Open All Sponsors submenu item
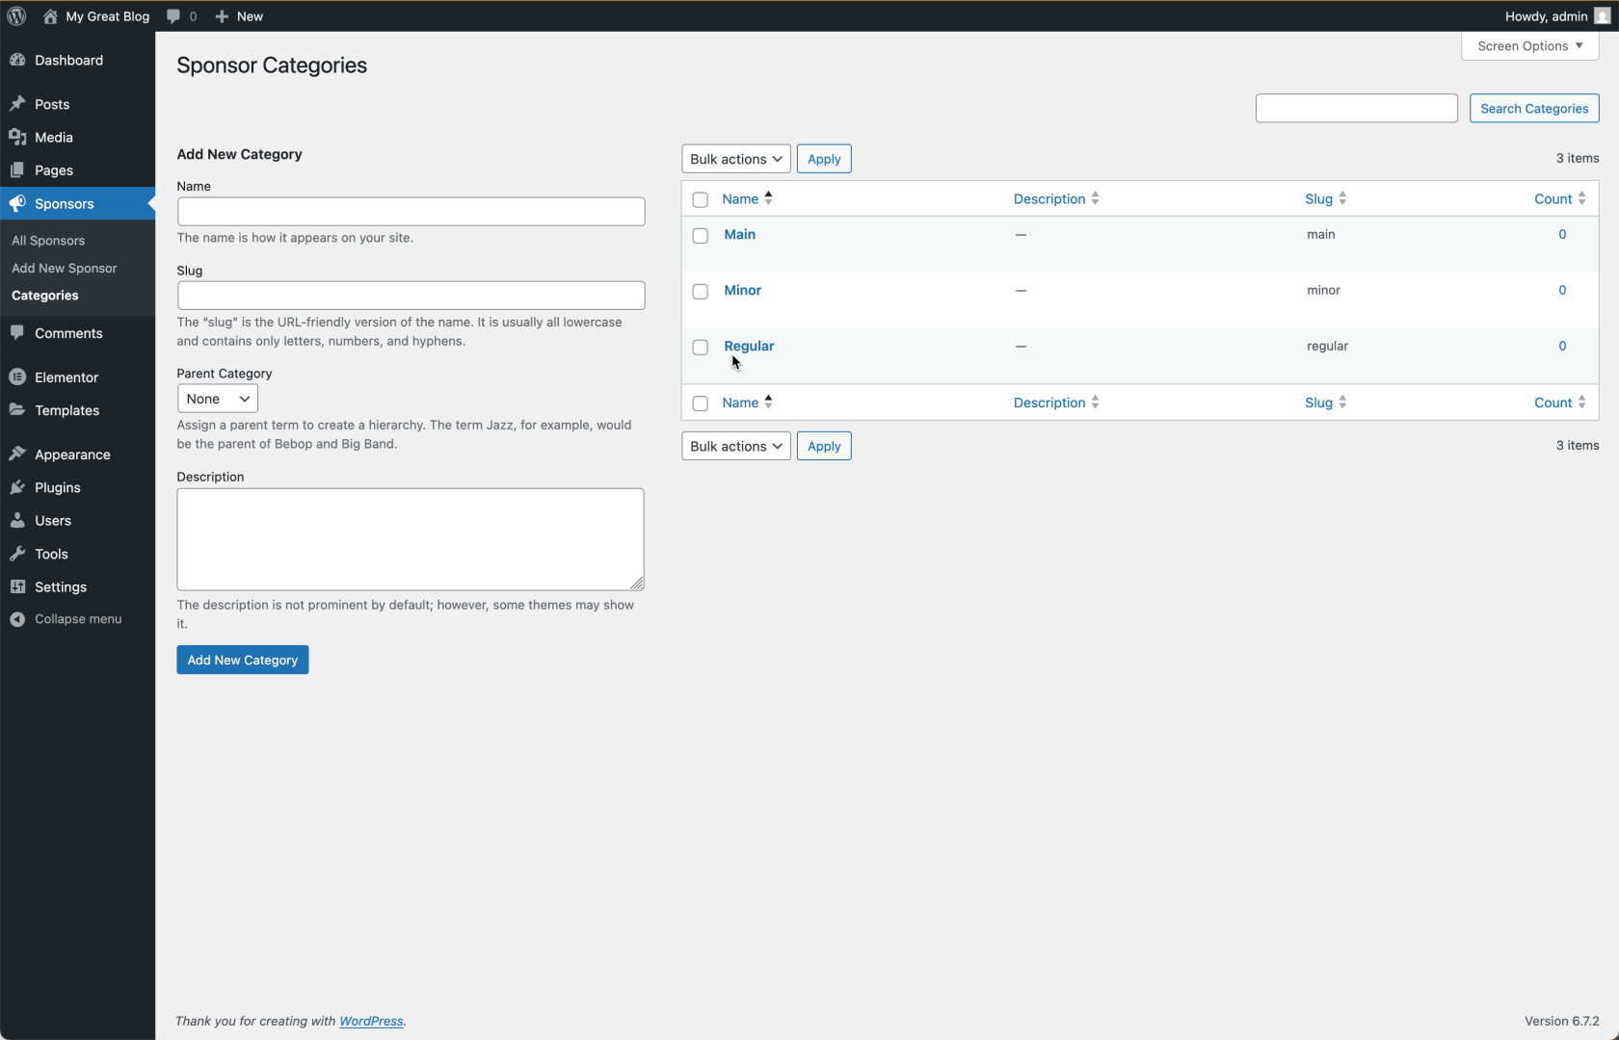This screenshot has height=1040, width=1619. pos(48,241)
